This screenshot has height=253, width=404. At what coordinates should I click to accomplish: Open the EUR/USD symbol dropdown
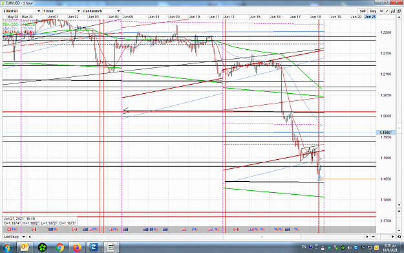(39, 11)
